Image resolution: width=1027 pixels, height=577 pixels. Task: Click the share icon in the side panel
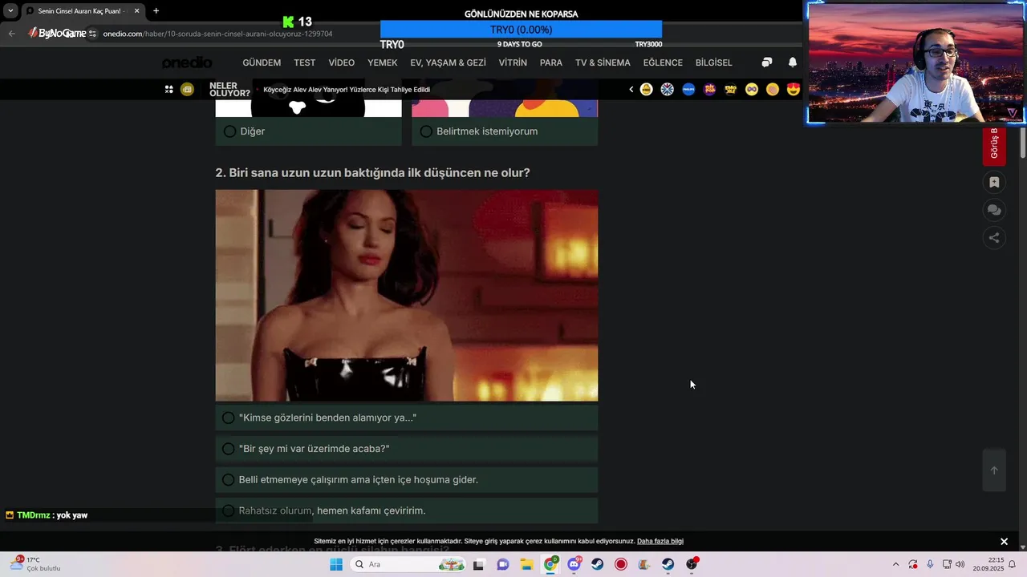(994, 237)
